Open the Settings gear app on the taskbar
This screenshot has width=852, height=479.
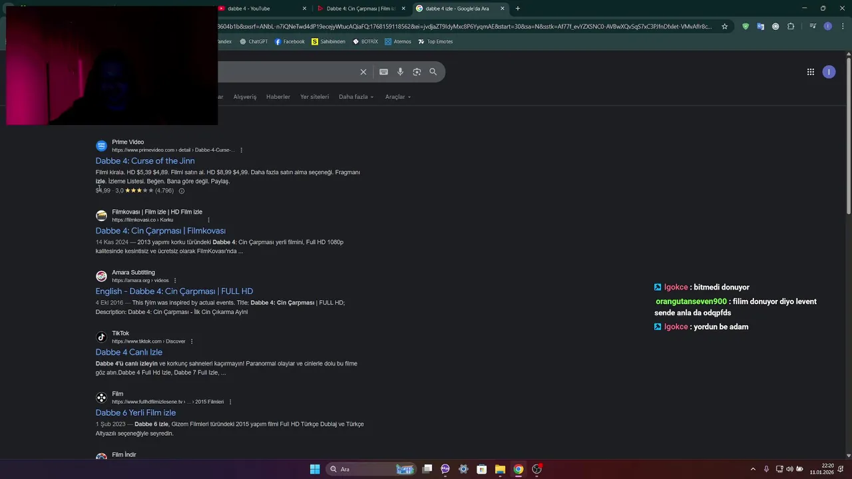(463, 469)
